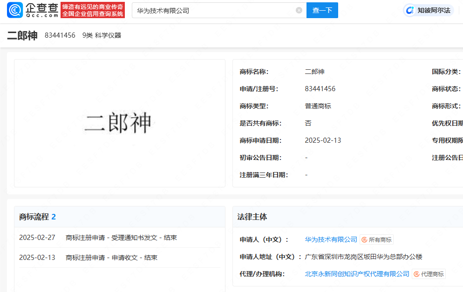Click the orange icon beside 所有商标
The image size is (463, 292).
364,239
